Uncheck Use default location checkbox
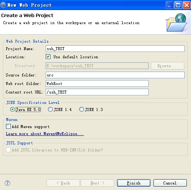The image size is (191, 190). (48, 57)
